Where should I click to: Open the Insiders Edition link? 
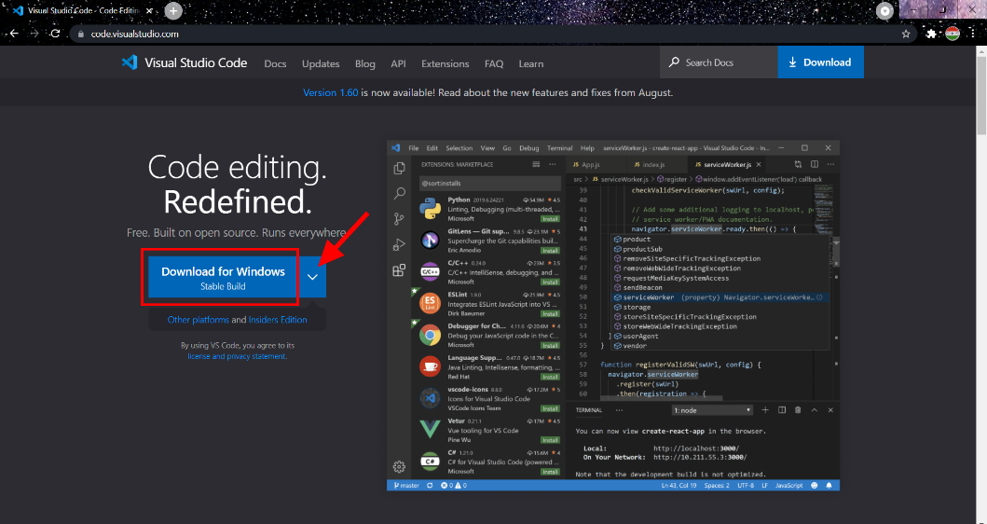tap(278, 319)
